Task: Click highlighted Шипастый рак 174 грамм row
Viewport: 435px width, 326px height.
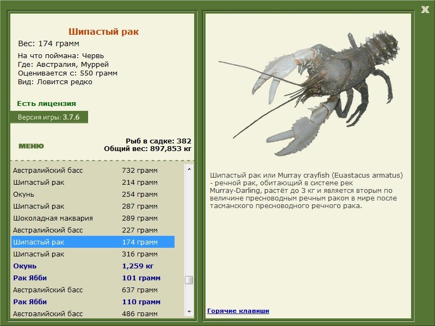Action: click(x=93, y=242)
